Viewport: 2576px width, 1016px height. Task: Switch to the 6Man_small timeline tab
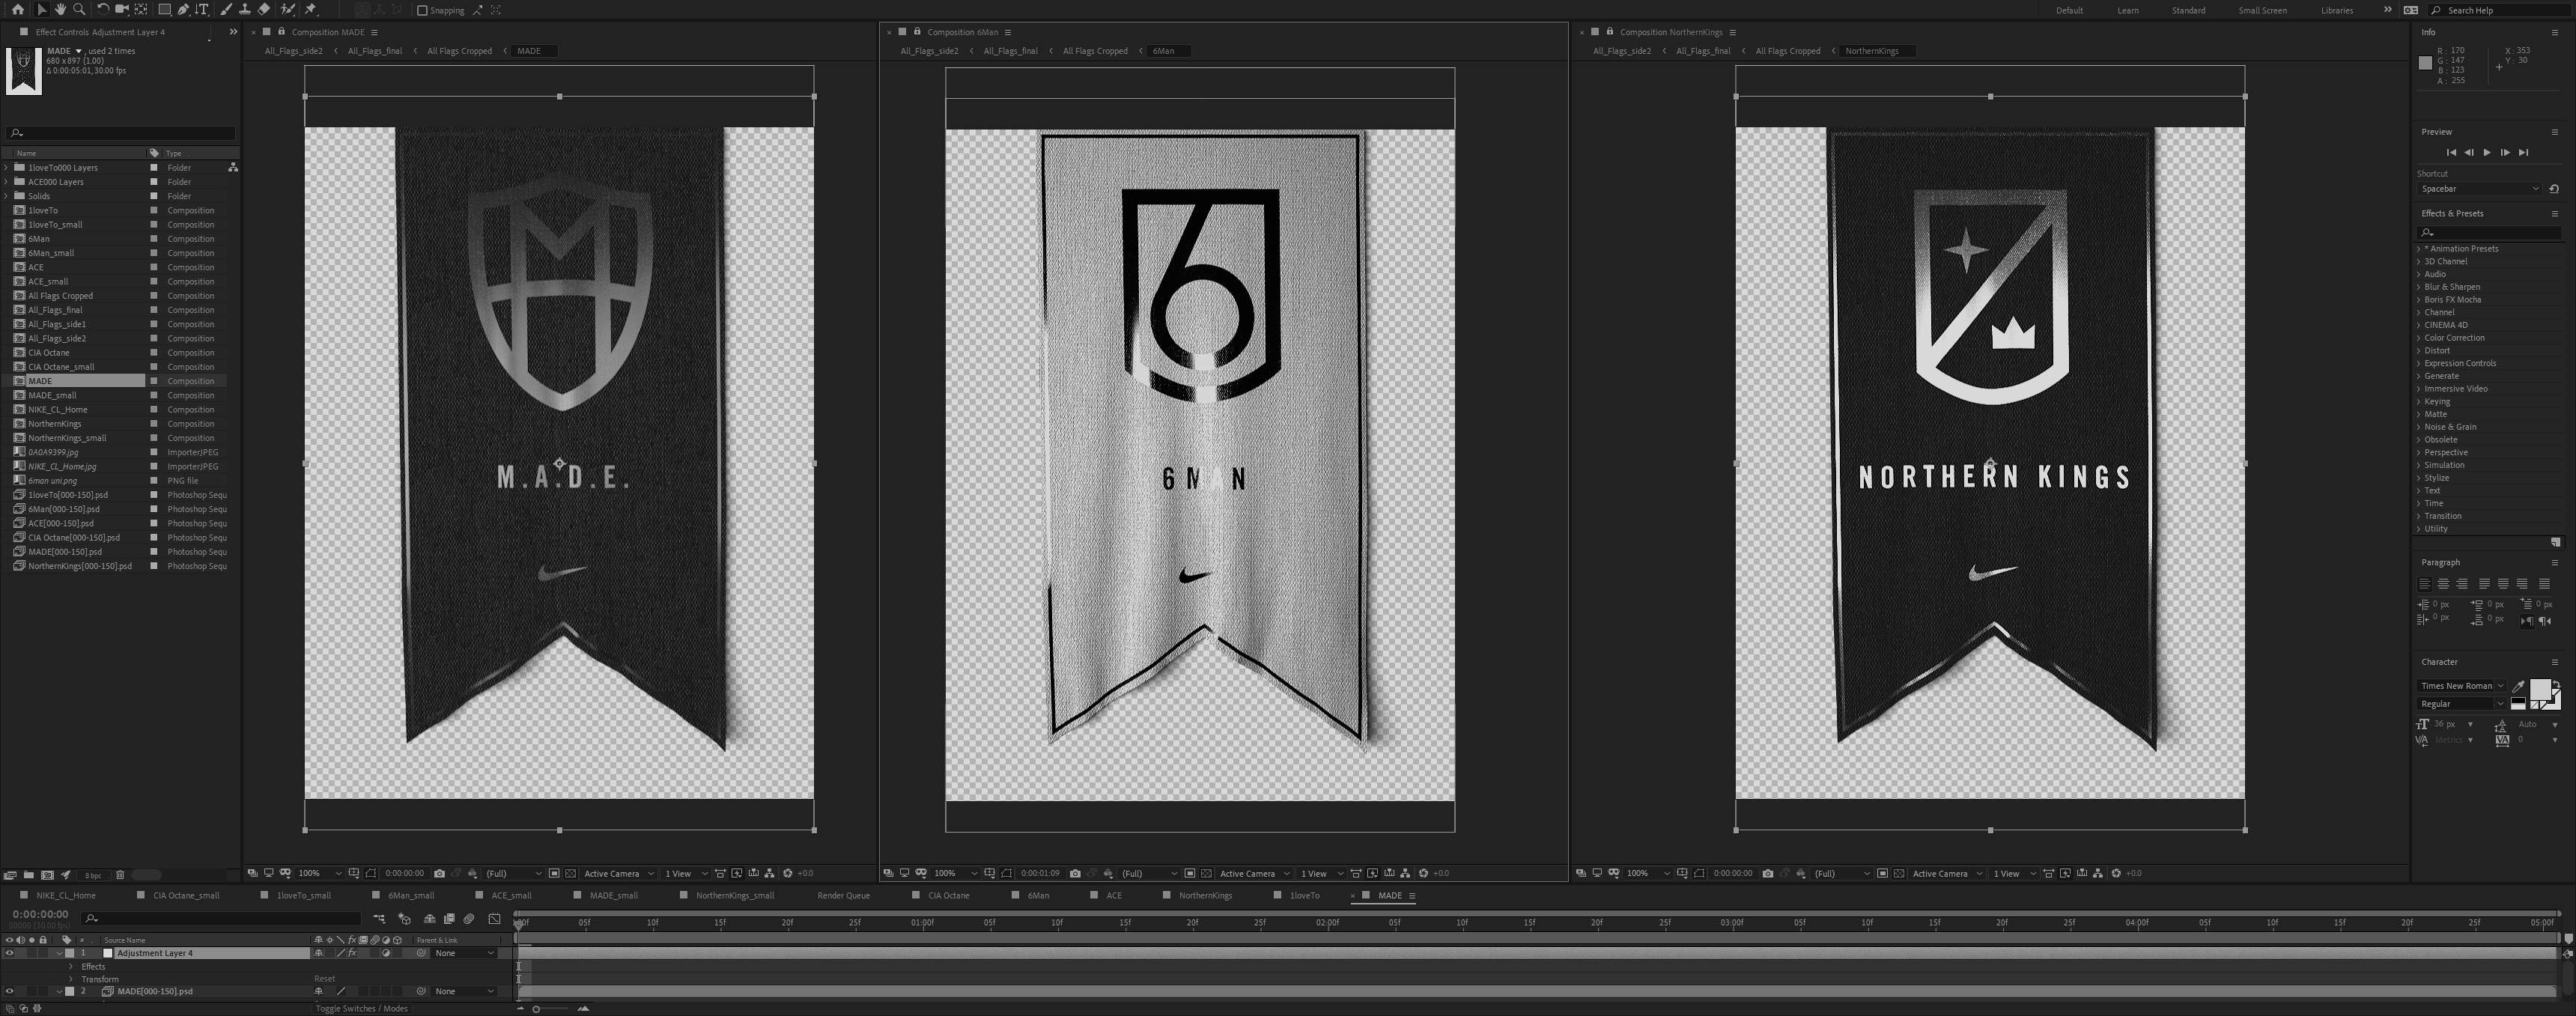411,895
